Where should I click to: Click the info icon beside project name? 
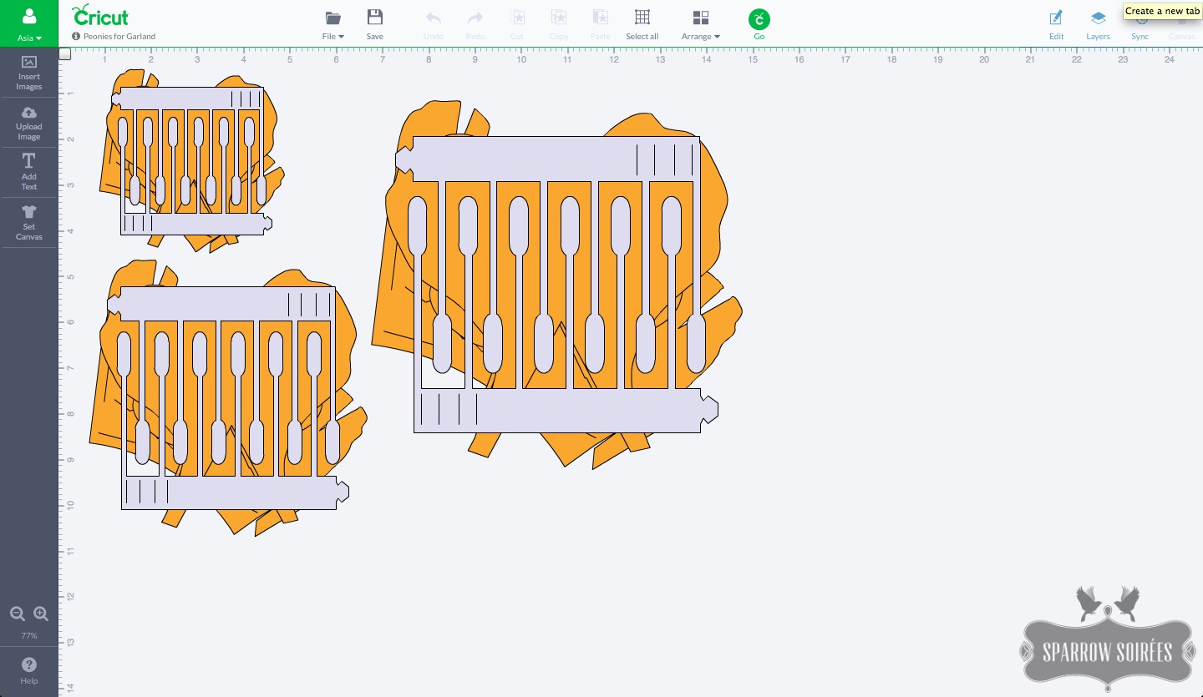(x=76, y=37)
